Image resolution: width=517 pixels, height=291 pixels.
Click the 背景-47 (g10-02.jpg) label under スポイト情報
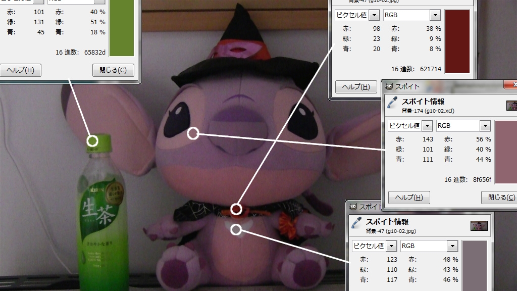[391, 231]
